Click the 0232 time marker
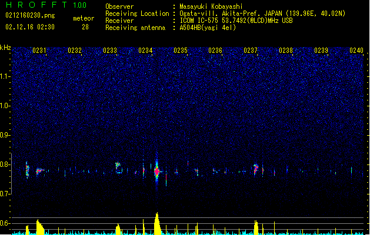This screenshot has width=370, height=235. [75, 51]
